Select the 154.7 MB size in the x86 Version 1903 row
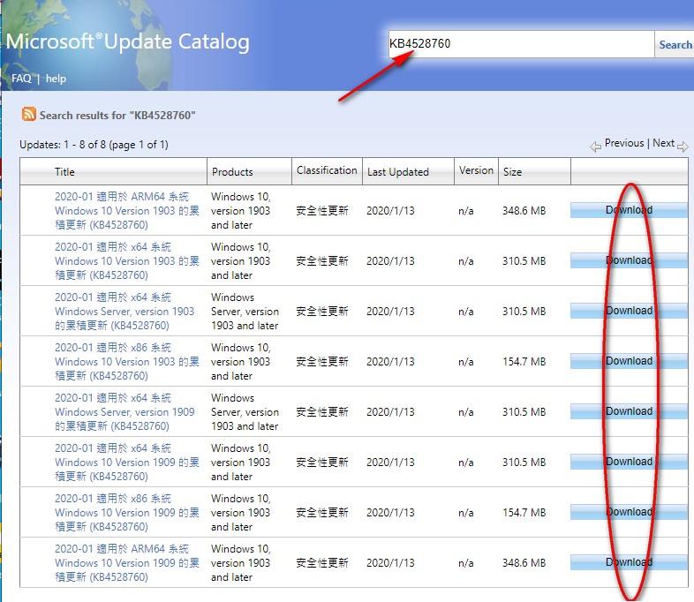This screenshot has width=694, height=602. point(524,362)
